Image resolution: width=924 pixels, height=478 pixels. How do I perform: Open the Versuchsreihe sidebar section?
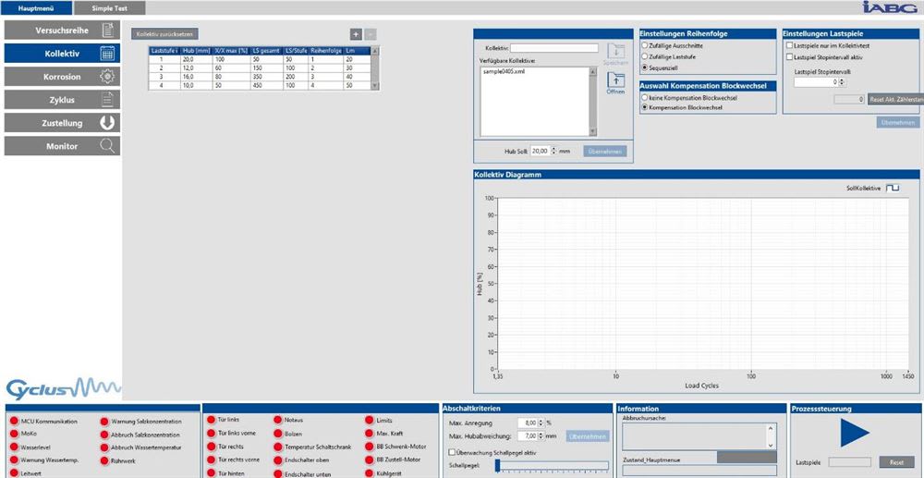[62, 31]
